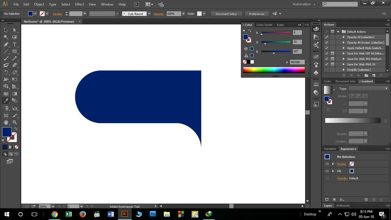This screenshot has width=391, height=220.
Task: Toggle Fill visibility eye in Appearance panel
Action: click(327, 171)
